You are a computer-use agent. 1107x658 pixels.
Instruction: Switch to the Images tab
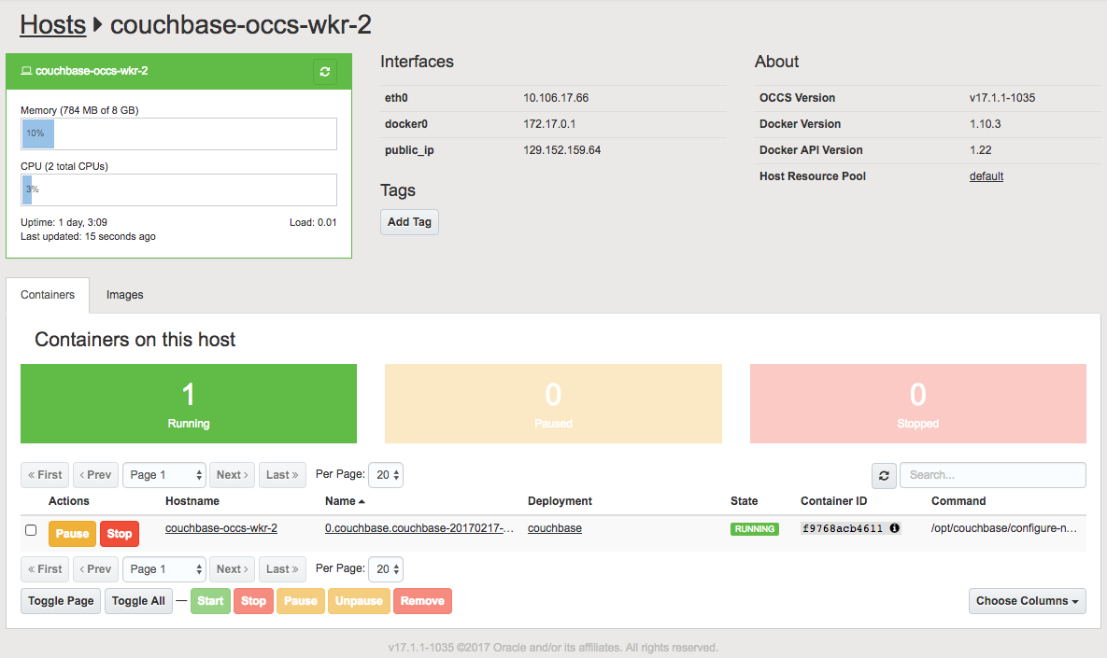click(x=124, y=295)
